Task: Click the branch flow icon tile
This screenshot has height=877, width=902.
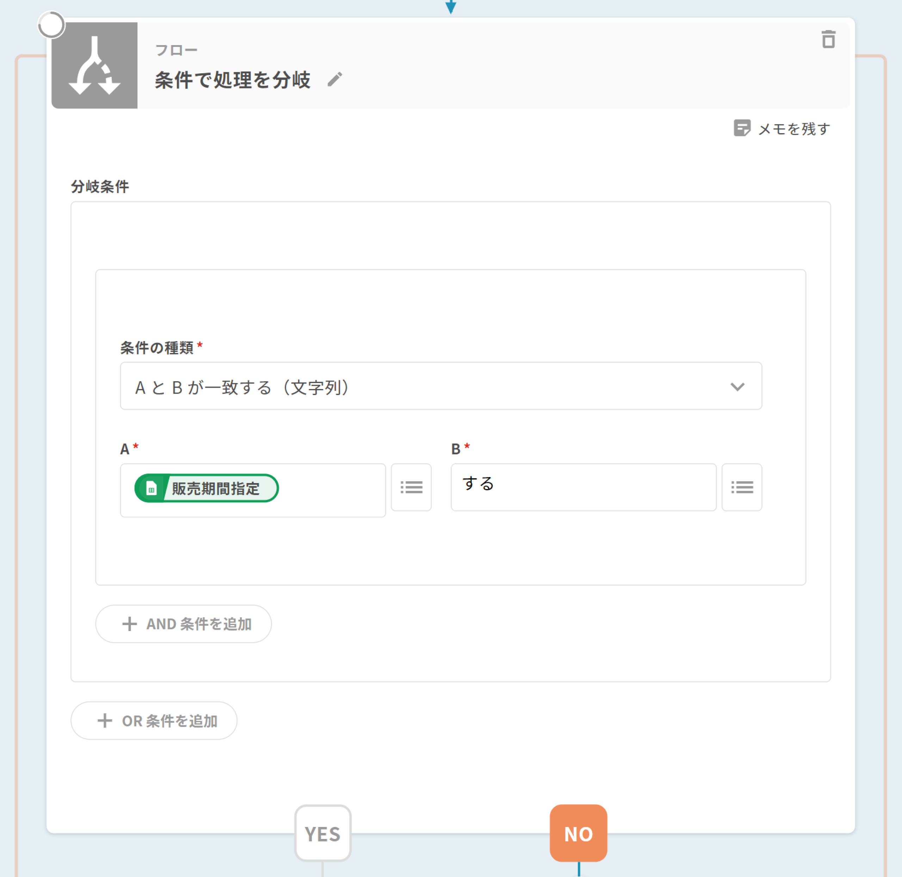Action: [x=94, y=66]
